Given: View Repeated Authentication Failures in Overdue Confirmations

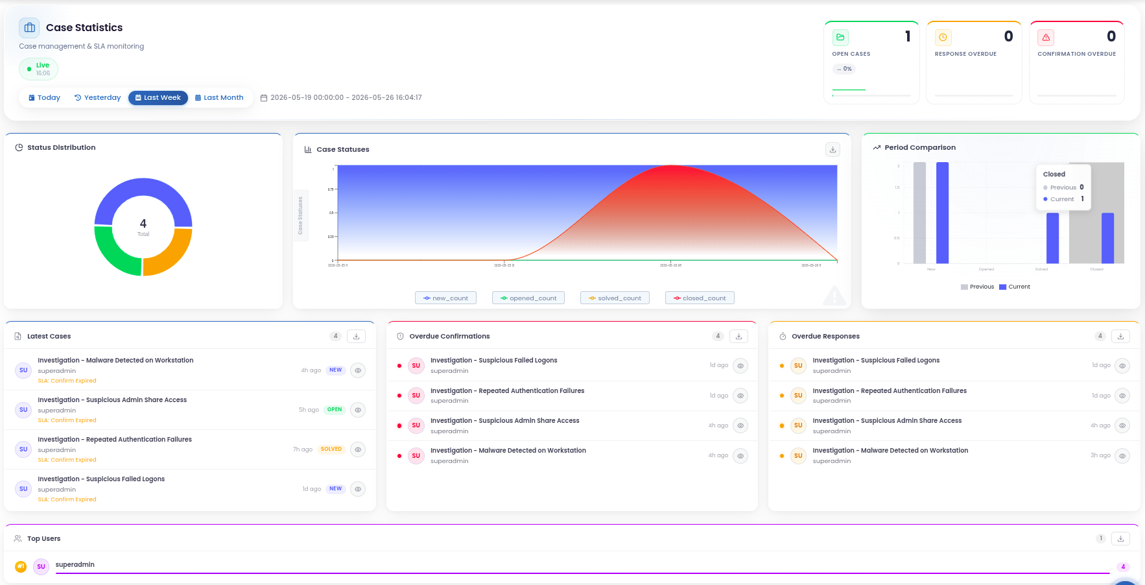Looking at the screenshot, I should coord(740,396).
